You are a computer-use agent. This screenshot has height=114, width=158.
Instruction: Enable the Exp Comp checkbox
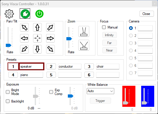pyautogui.click(x=51, y=92)
